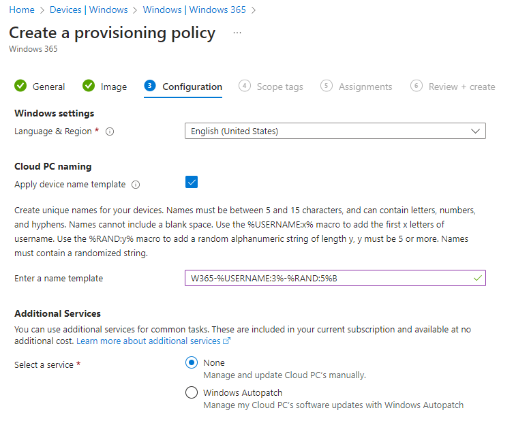Choose the Windows Autopatch radio option
Screen dimensions: 514x436
point(192,393)
